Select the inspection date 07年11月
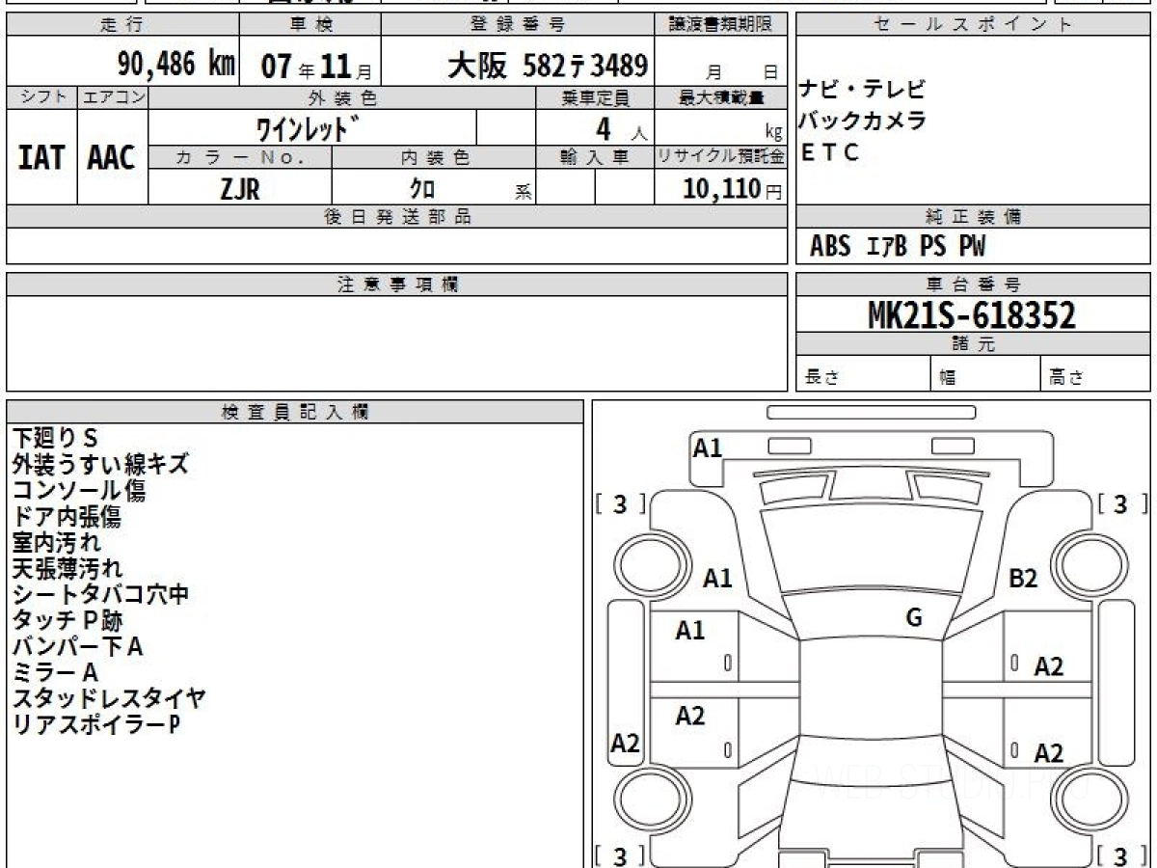Viewport: 1157px width, 868px height. 315,66
